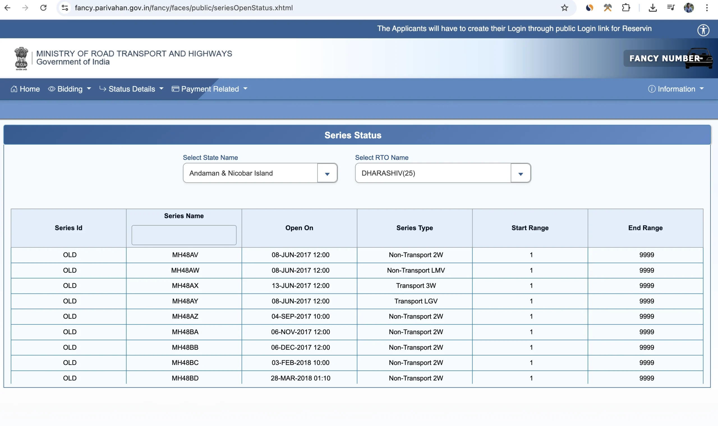Click the Government of India emblem logo
Viewport: 718px width, 426px height.
[x=20, y=58]
